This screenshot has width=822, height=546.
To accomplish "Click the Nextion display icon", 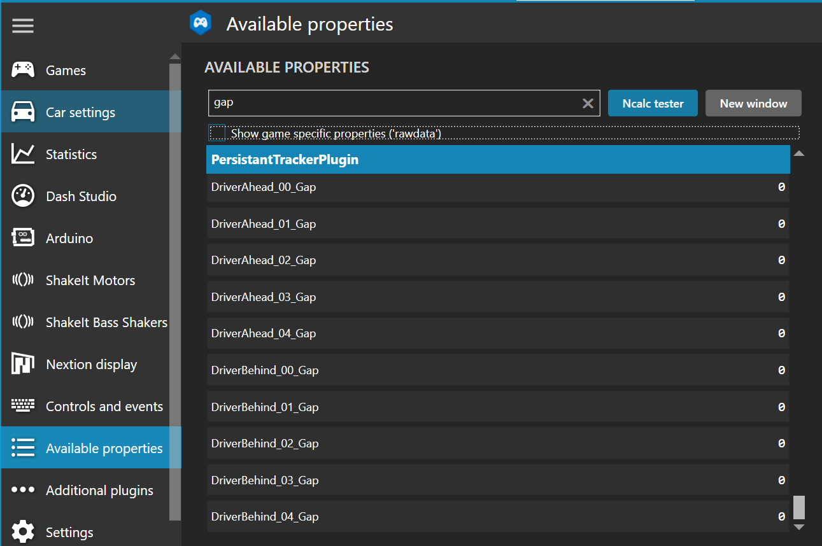I will [23, 364].
